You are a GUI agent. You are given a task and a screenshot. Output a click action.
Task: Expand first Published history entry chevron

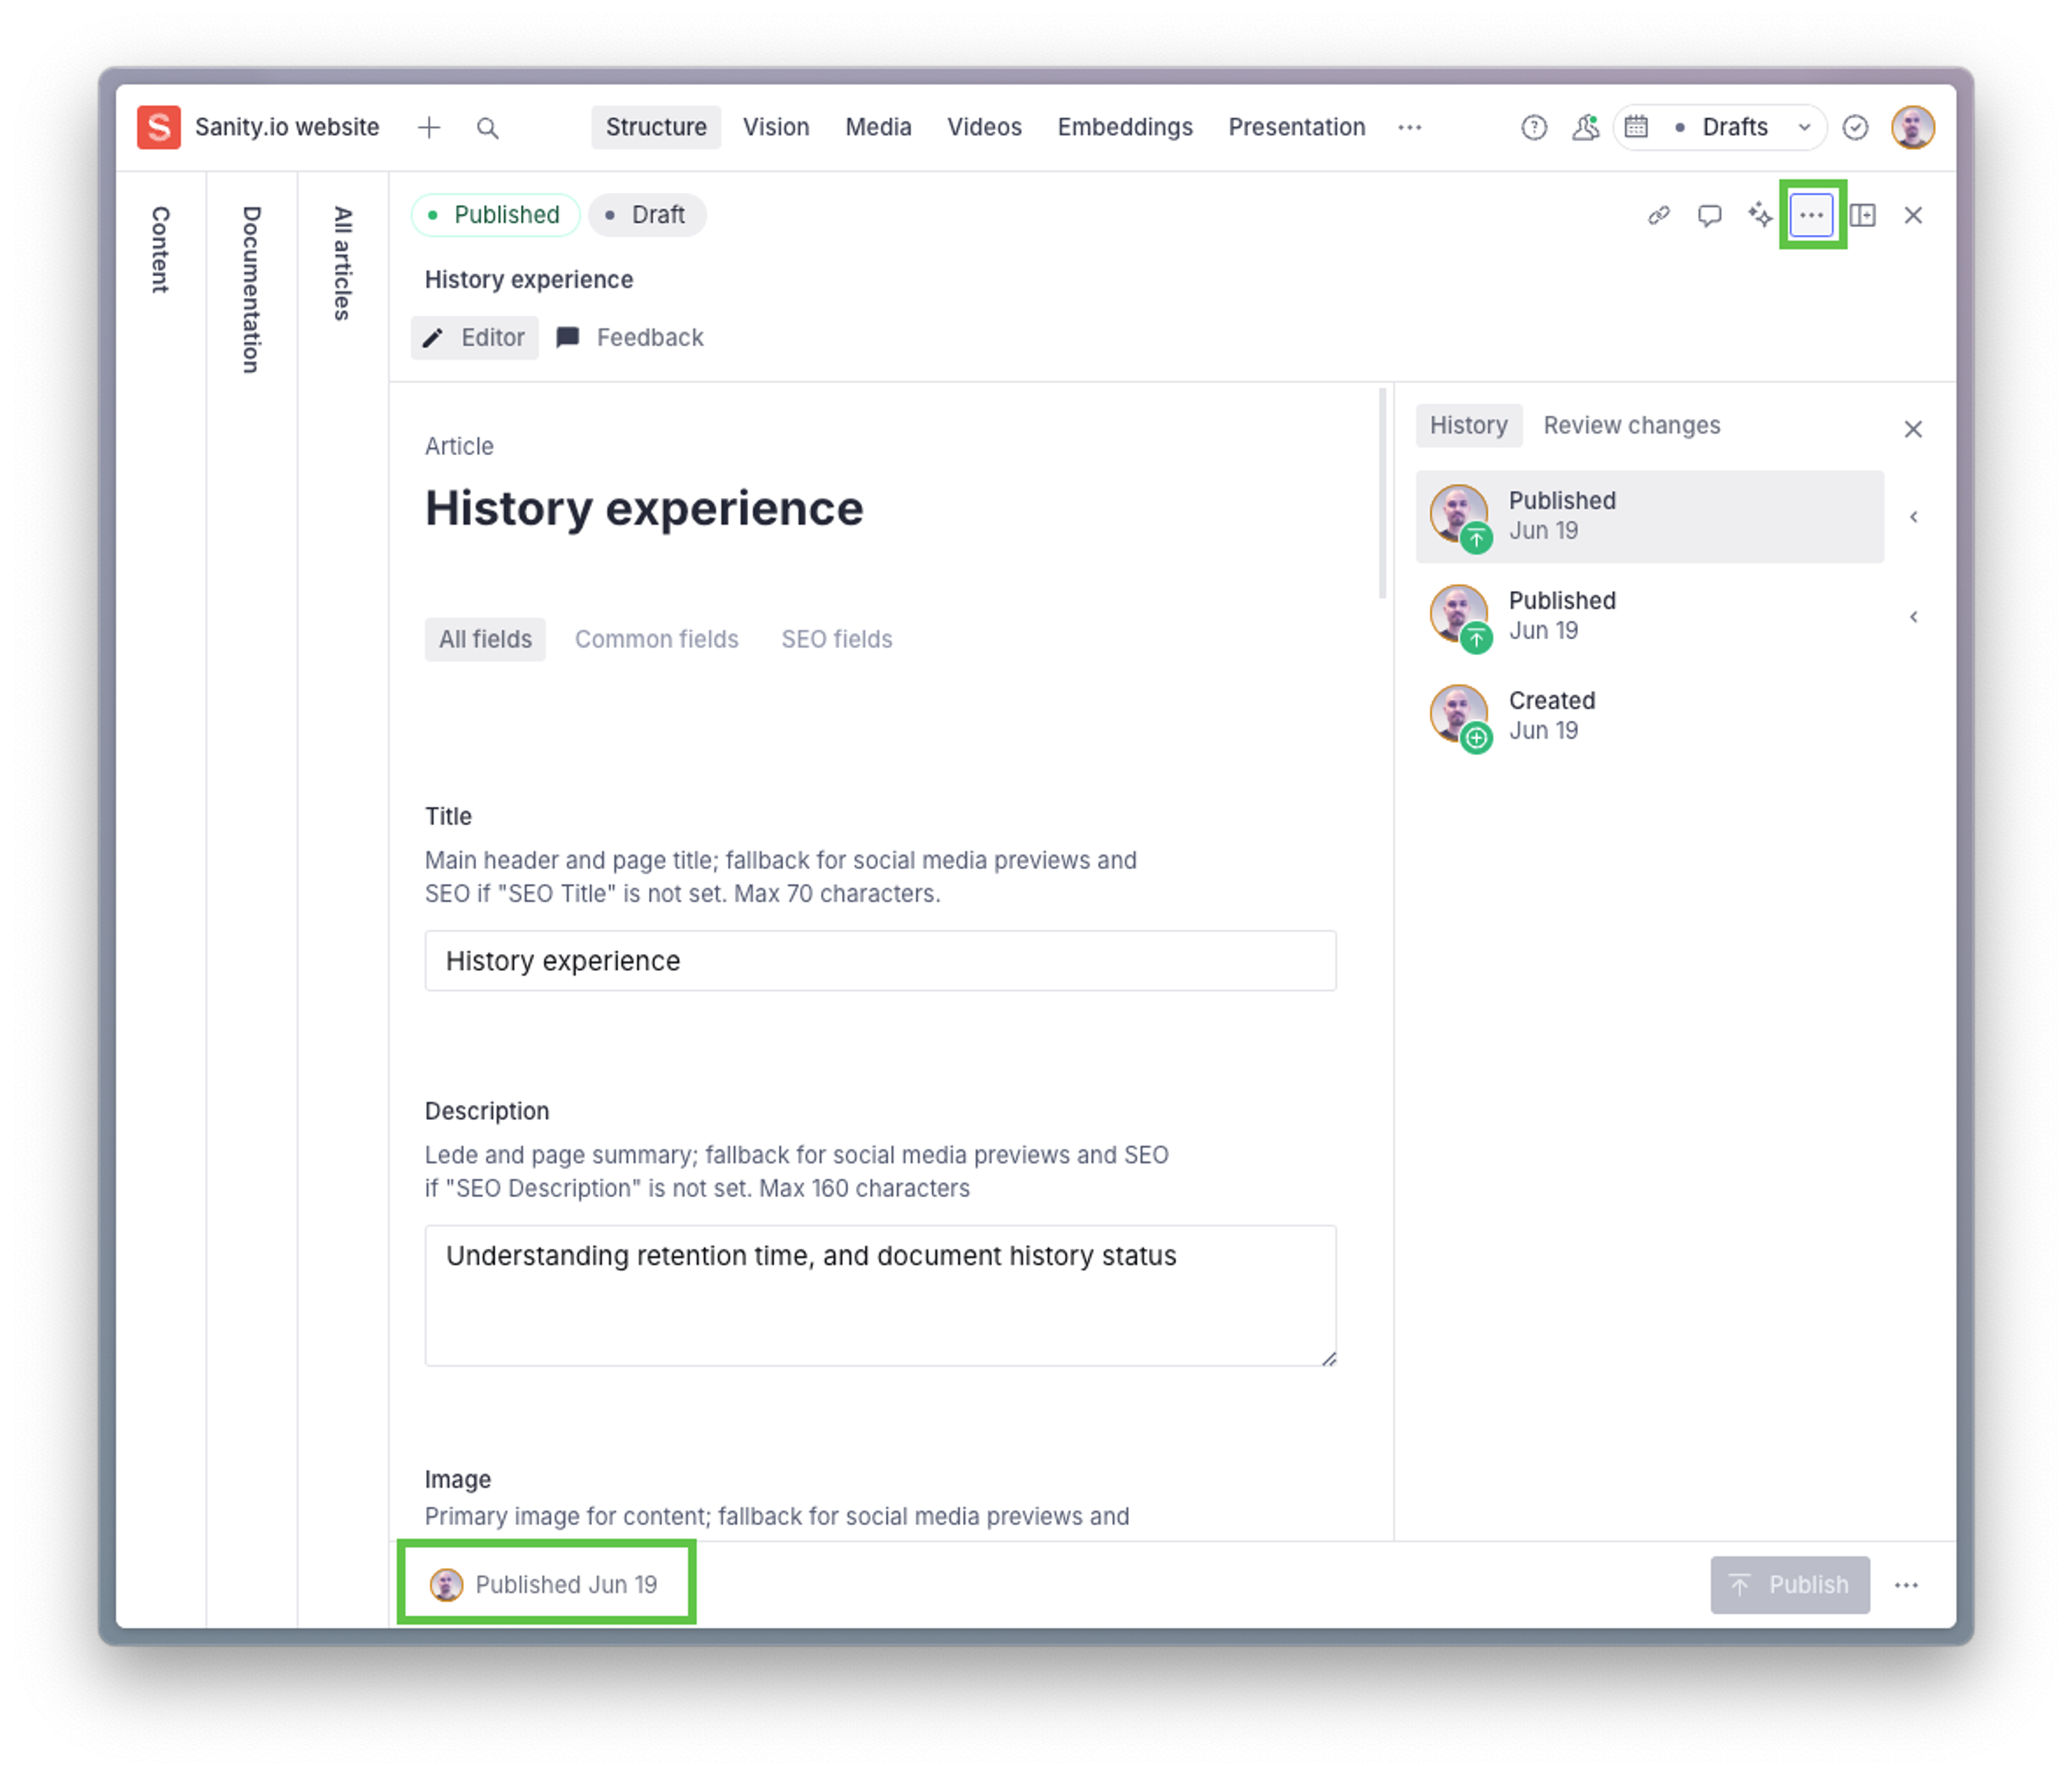[1913, 517]
